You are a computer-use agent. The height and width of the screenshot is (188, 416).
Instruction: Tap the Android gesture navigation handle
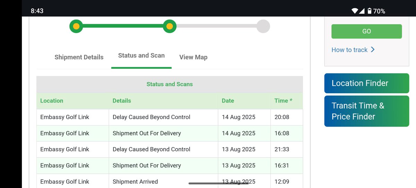[219, 183]
